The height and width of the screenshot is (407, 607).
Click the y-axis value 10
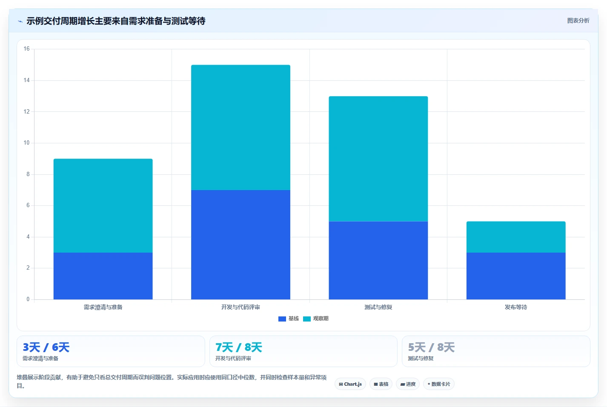(x=27, y=143)
